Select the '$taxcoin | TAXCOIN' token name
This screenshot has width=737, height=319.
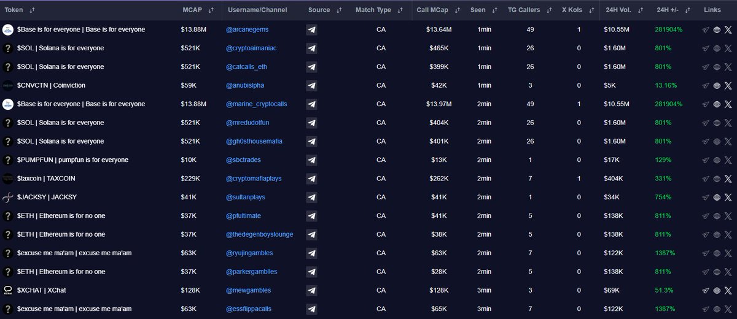pos(46,179)
